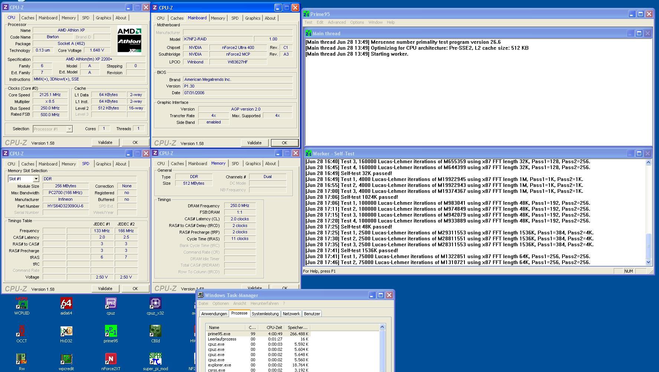This screenshot has width=659, height=372.
Task: Open the Ansicht menu in Task-Manager
Action: 239,303
